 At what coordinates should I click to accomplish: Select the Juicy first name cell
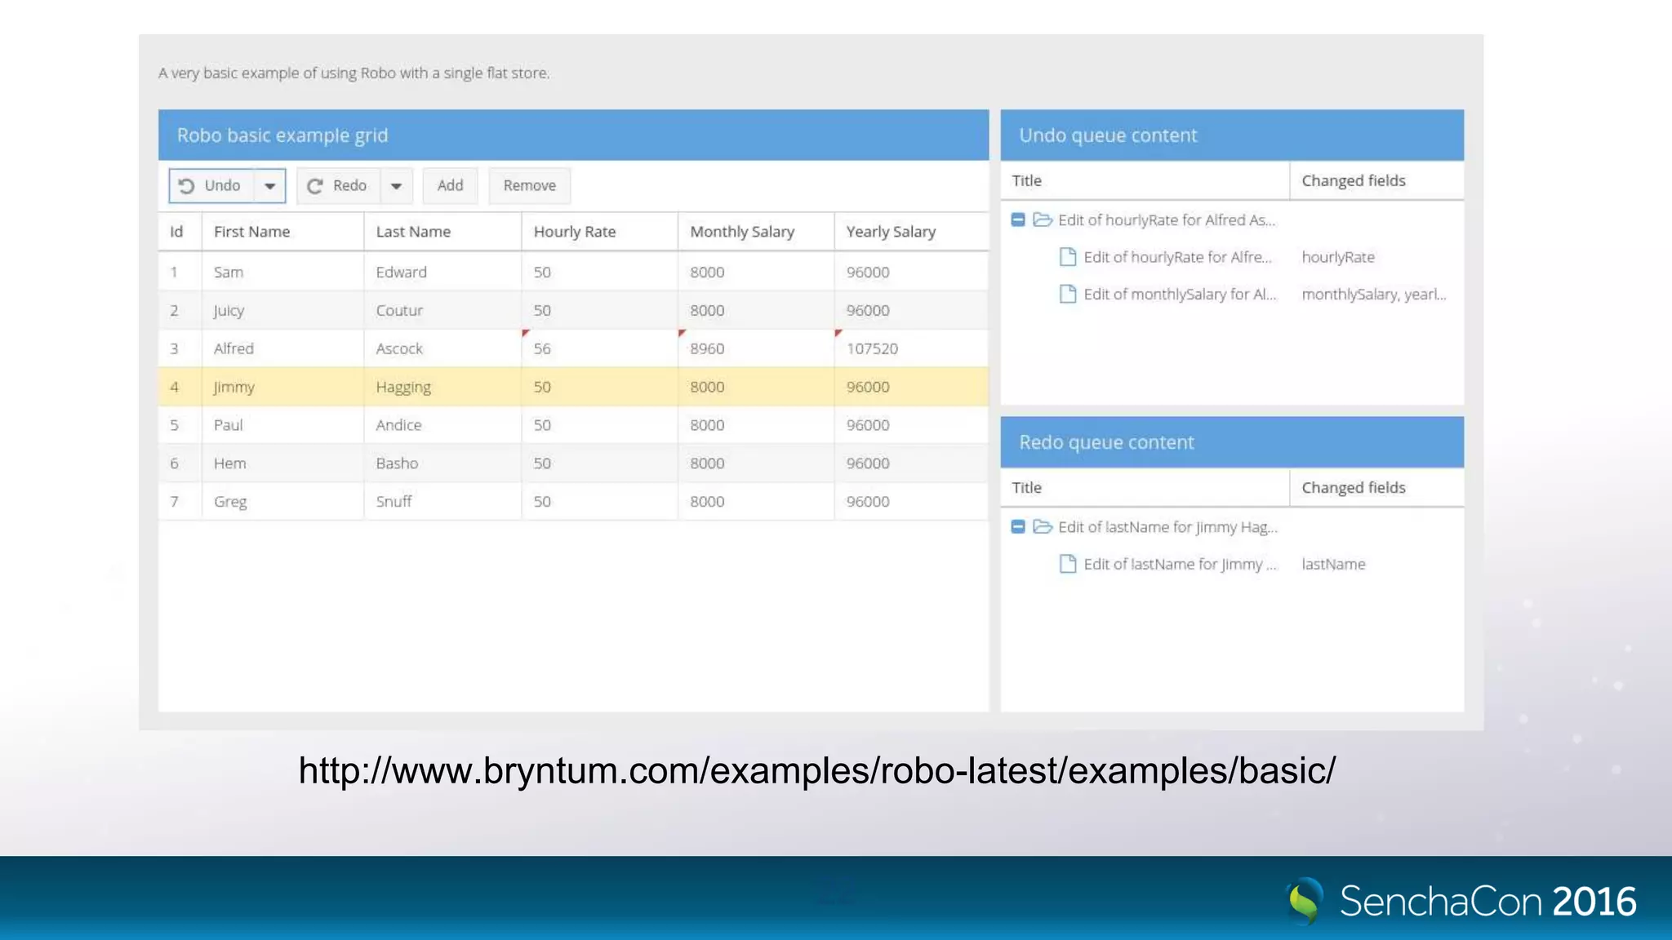point(282,310)
